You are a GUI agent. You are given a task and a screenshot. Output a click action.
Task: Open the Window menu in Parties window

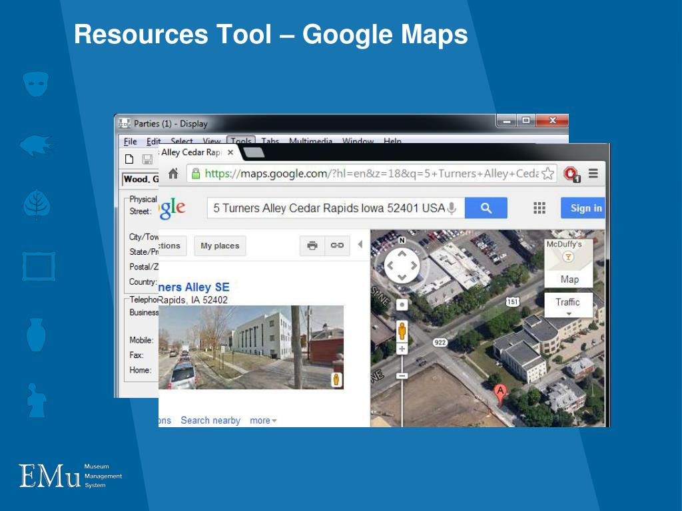(x=358, y=141)
